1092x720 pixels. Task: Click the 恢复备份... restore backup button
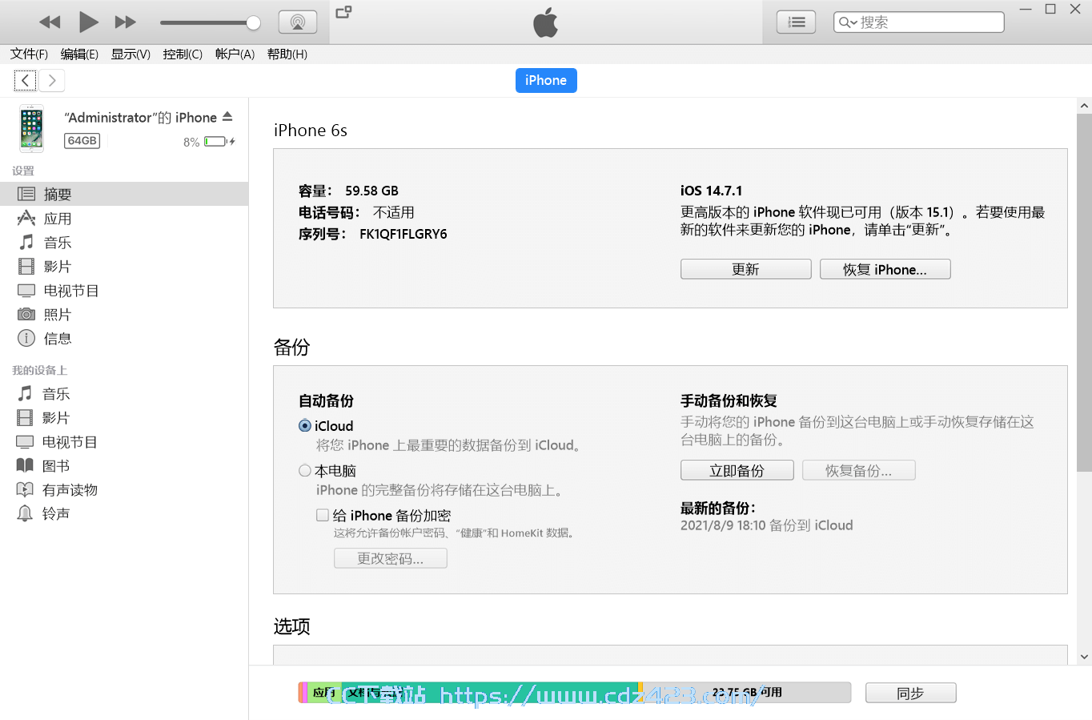(858, 470)
